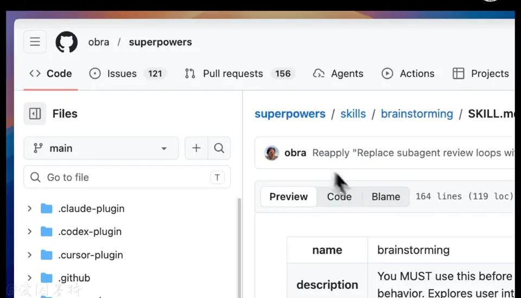Click the plus add file button
Viewport: 521px width, 298px height.
point(196,148)
